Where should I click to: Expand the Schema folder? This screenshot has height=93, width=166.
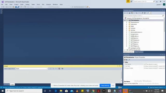click(x=127, y=28)
